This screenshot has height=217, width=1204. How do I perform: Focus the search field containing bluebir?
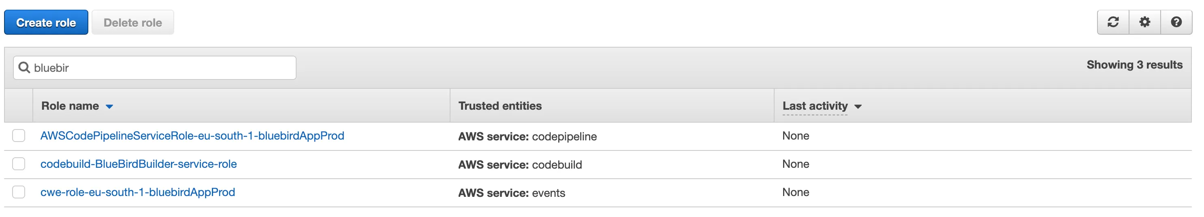[155, 68]
